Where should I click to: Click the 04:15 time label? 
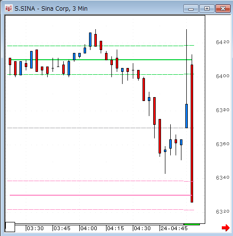pos(115,228)
